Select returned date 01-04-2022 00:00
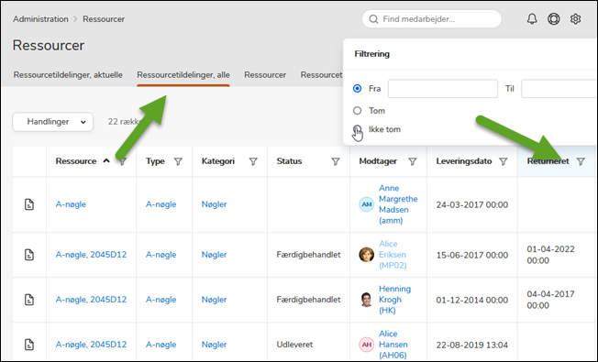 click(550, 255)
